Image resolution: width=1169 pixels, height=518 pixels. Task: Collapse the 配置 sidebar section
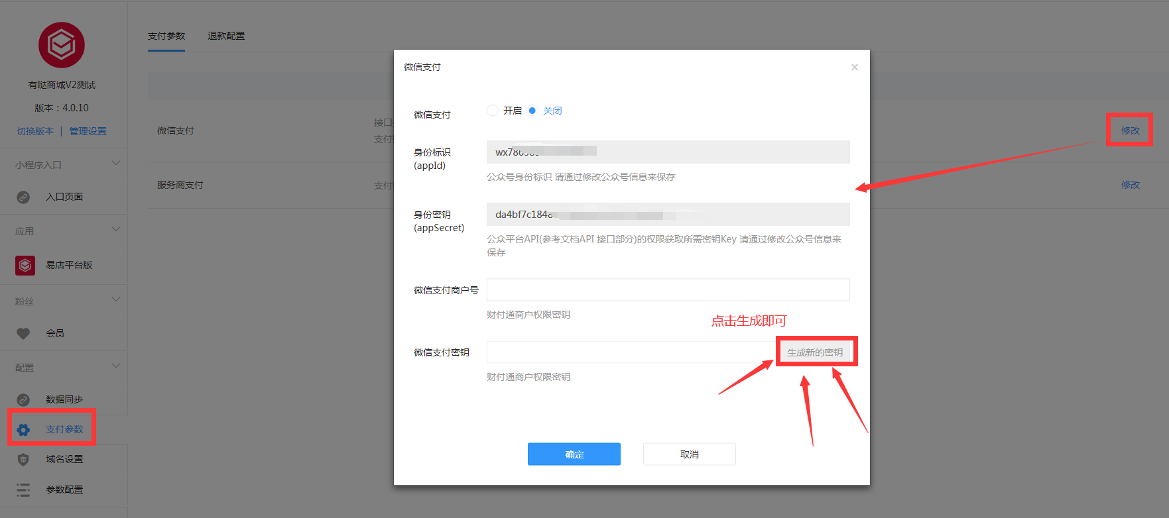[116, 366]
